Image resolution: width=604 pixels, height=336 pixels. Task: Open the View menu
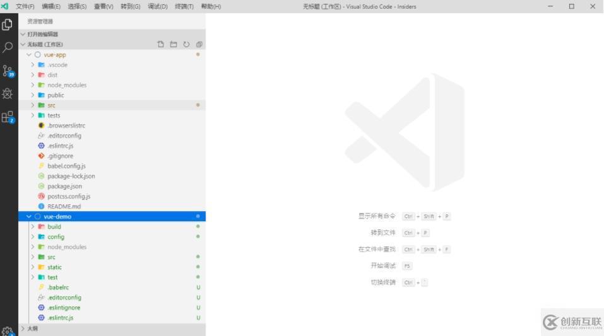click(x=104, y=6)
